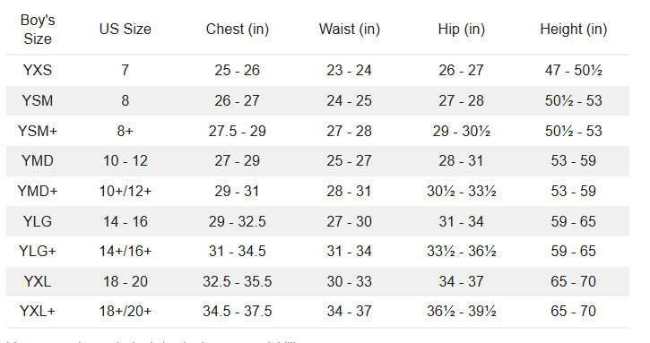Select the YXL+ row label
This screenshot has height=343, width=650.
38,311
